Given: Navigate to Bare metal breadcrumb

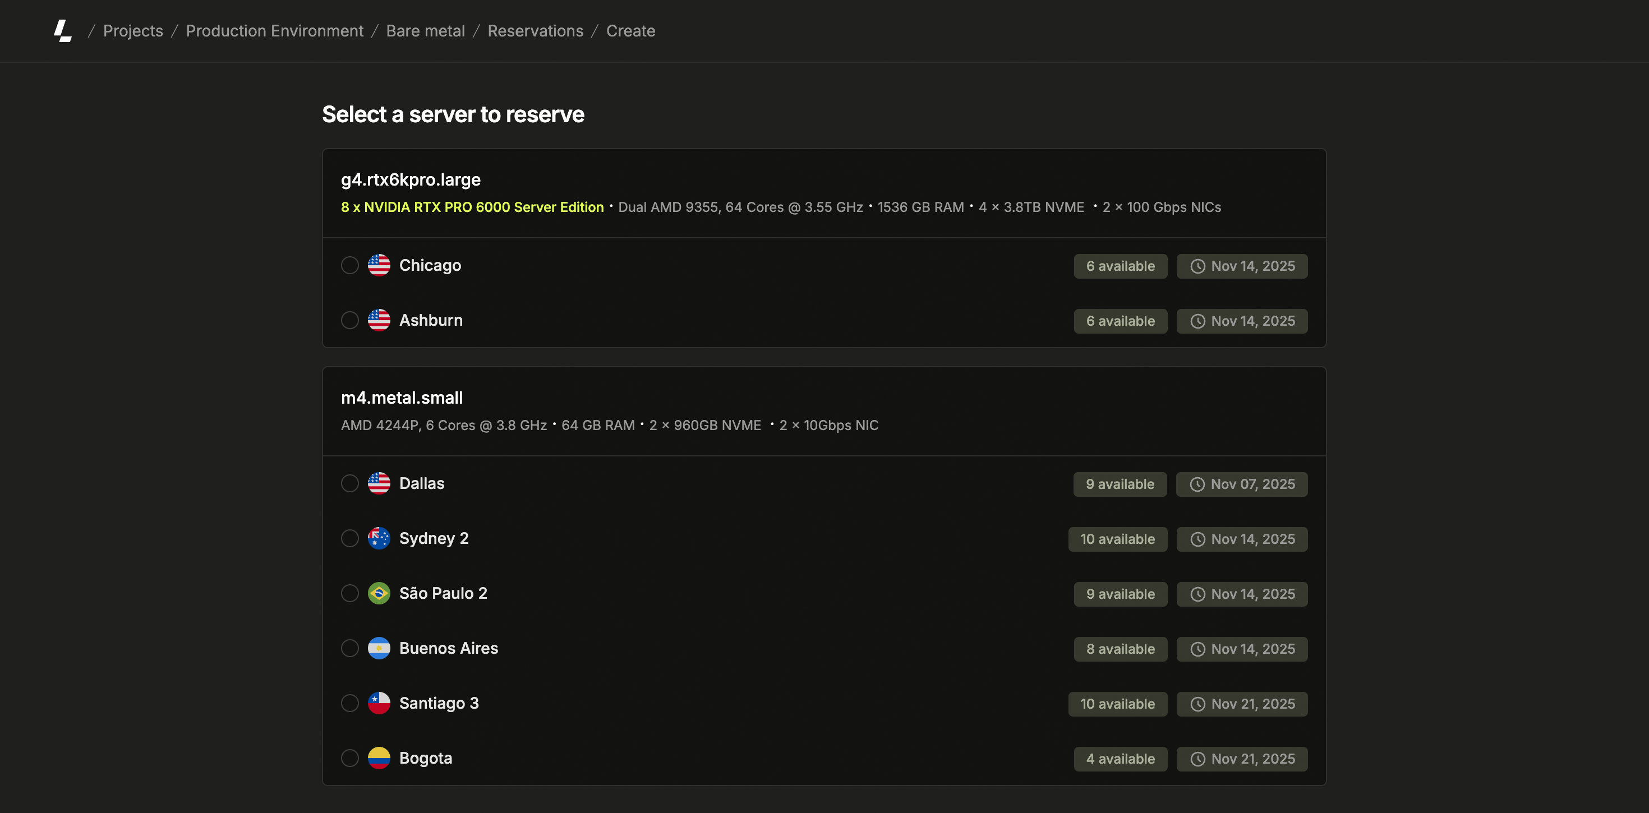Looking at the screenshot, I should click(x=425, y=31).
